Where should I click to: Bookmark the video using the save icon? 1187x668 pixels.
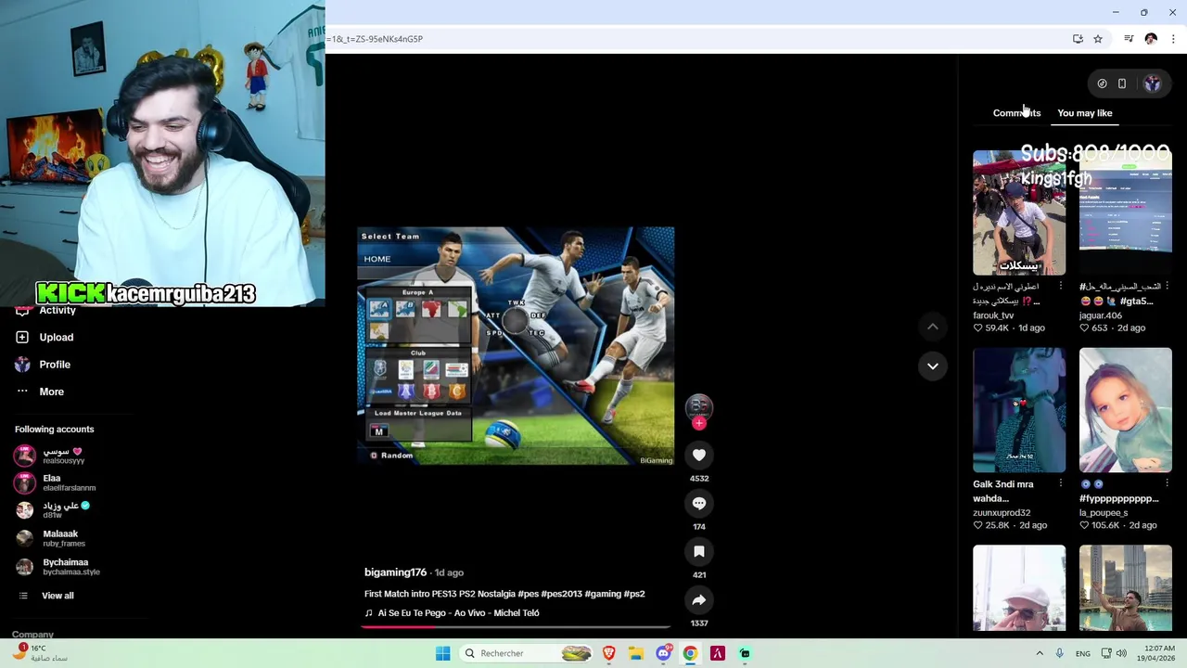point(699,551)
